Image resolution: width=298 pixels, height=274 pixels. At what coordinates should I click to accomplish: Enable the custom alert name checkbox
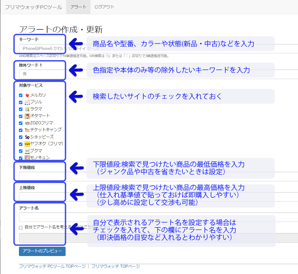coord(21,228)
